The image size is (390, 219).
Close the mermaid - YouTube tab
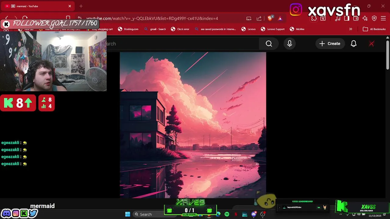pyautogui.click(x=70, y=6)
